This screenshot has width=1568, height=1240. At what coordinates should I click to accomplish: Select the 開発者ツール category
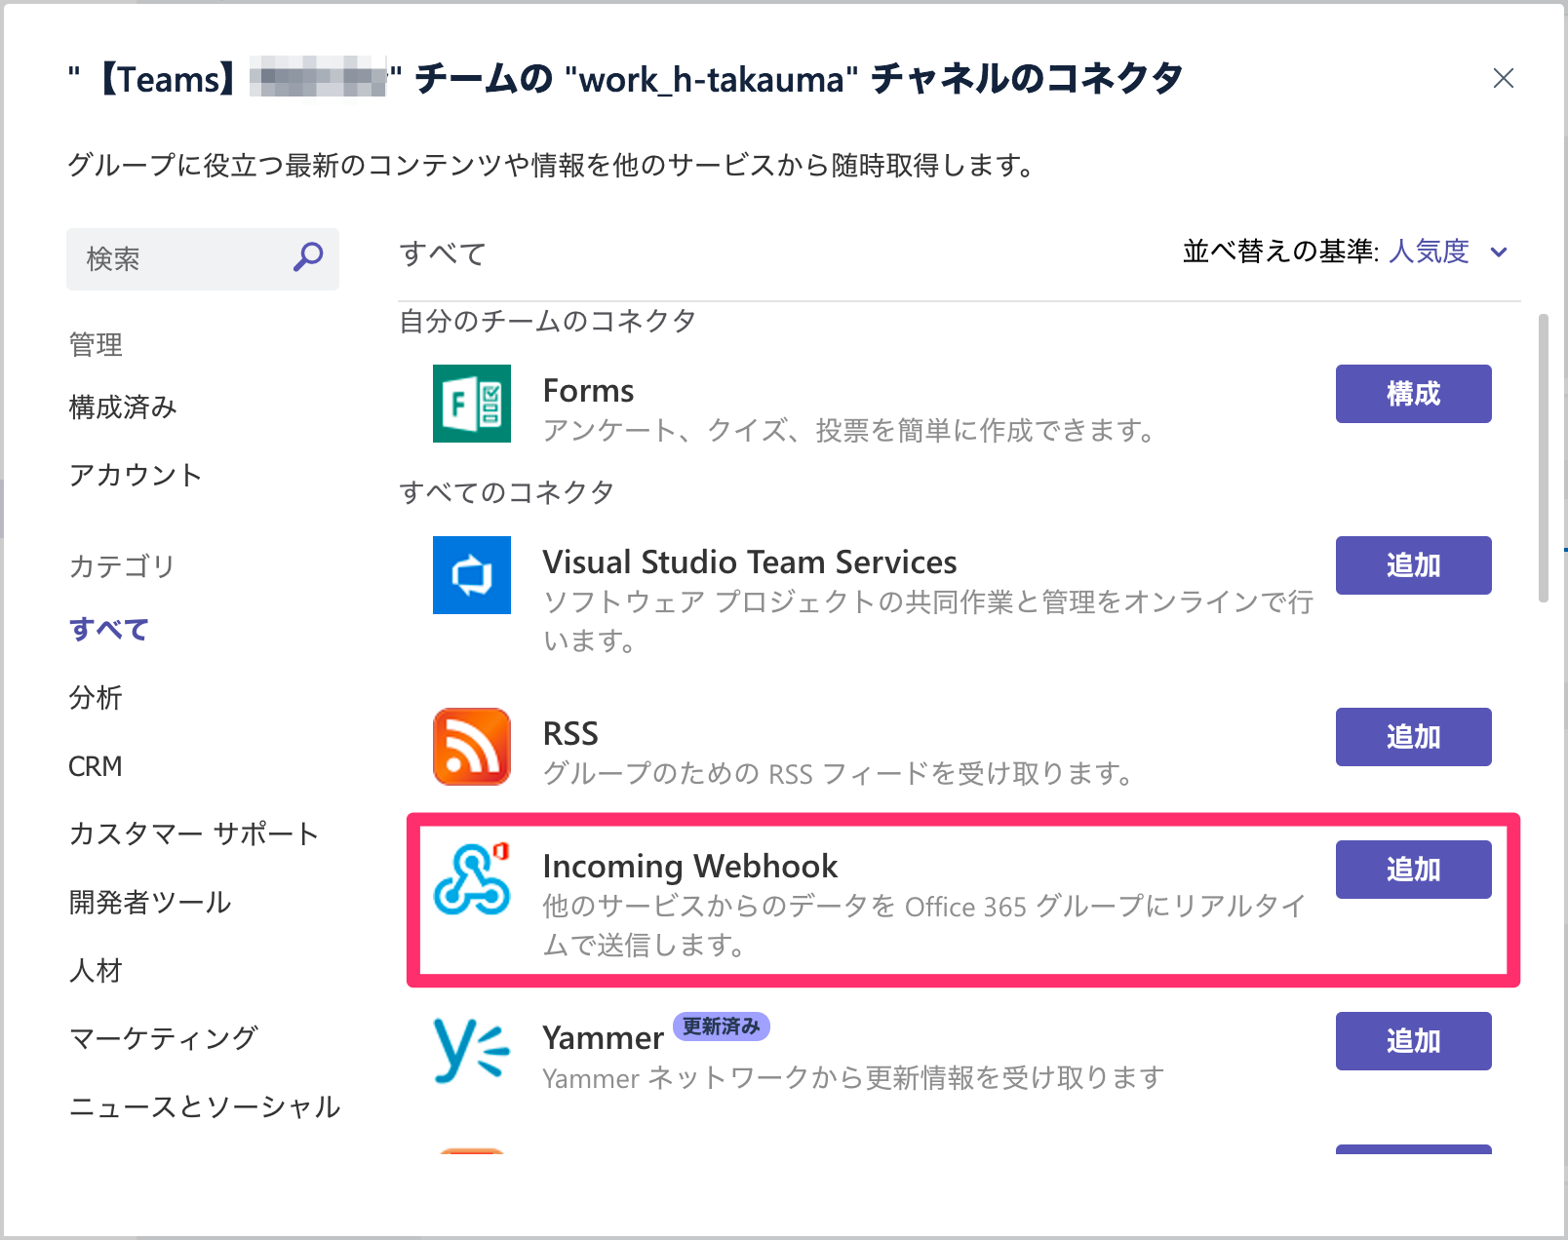[x=150, y=902]
